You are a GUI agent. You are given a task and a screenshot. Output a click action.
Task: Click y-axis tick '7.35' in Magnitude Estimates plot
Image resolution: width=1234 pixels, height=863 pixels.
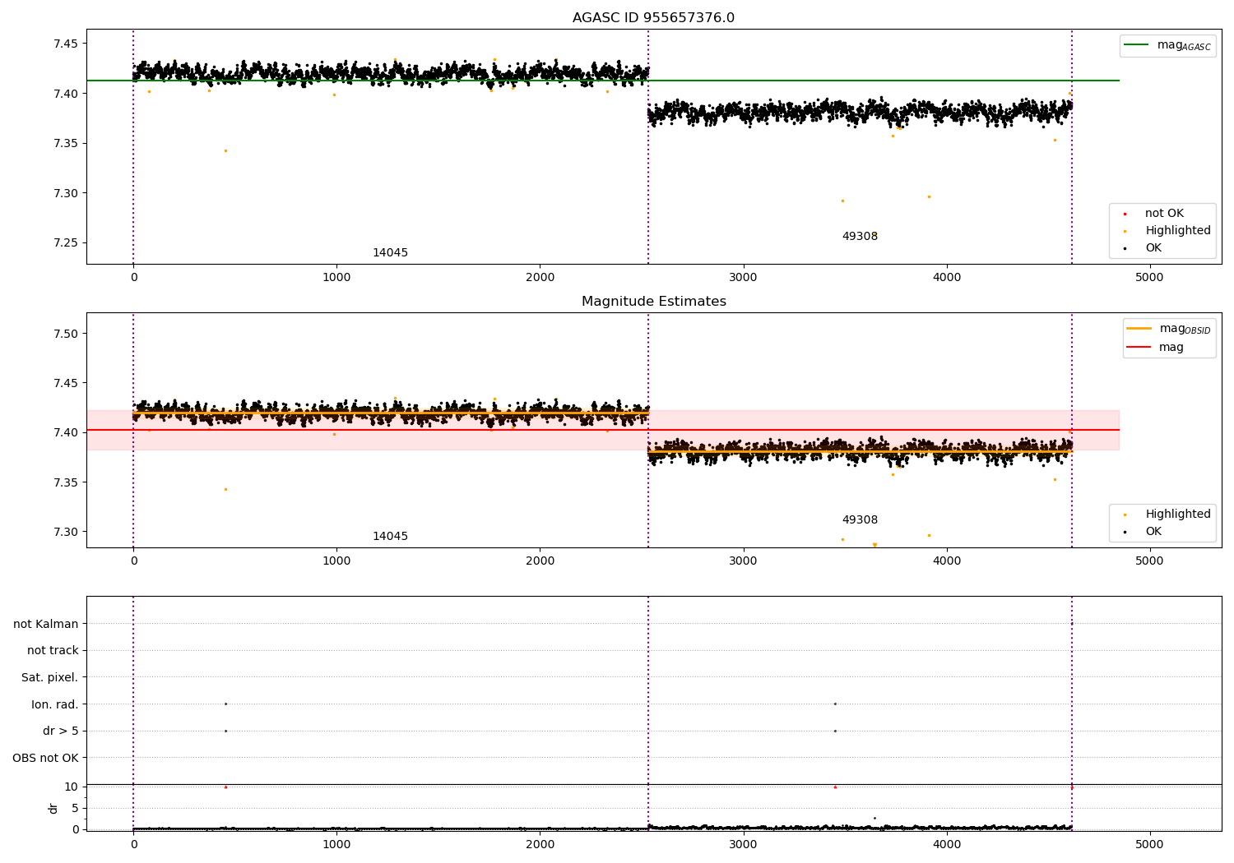tap(64, 482)
